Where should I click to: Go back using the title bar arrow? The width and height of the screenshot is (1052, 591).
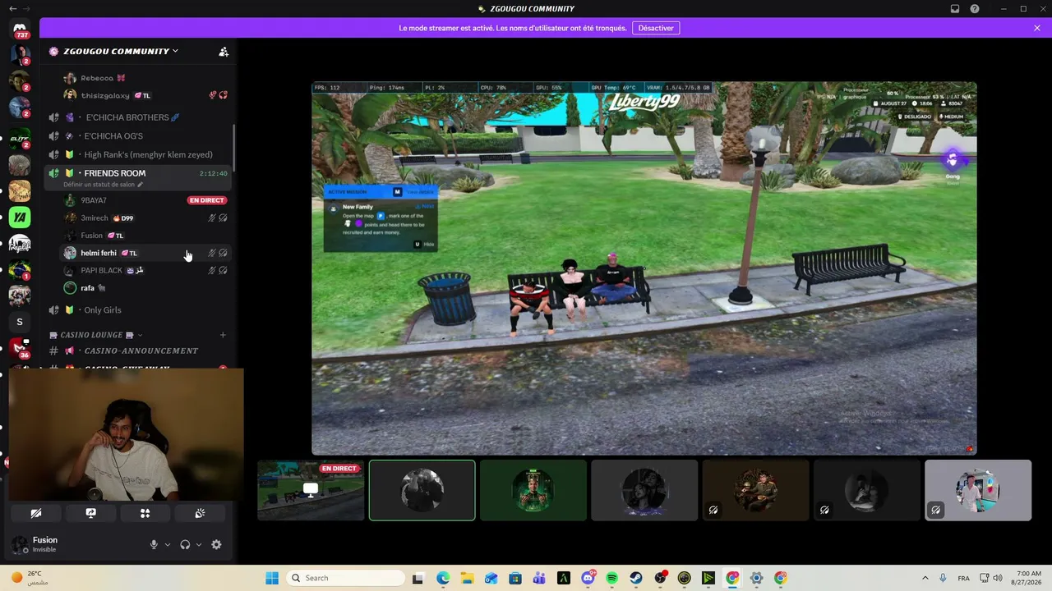coord(12,9)
